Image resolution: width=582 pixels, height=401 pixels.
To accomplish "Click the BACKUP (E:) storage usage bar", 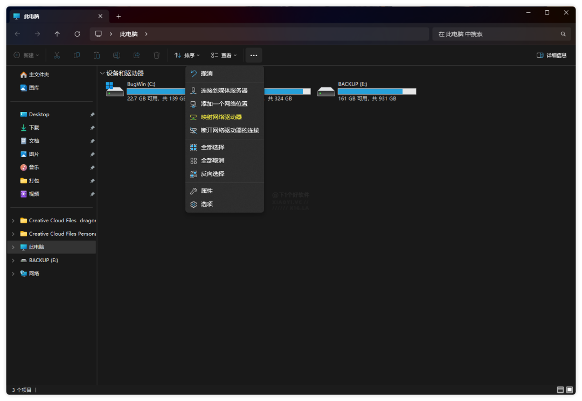I will click(377, 92).
